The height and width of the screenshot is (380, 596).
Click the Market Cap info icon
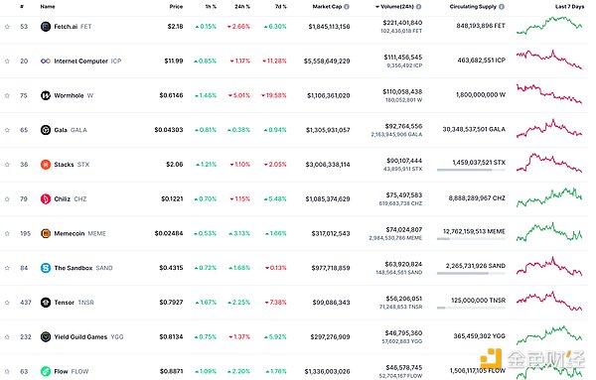point(347,7)
